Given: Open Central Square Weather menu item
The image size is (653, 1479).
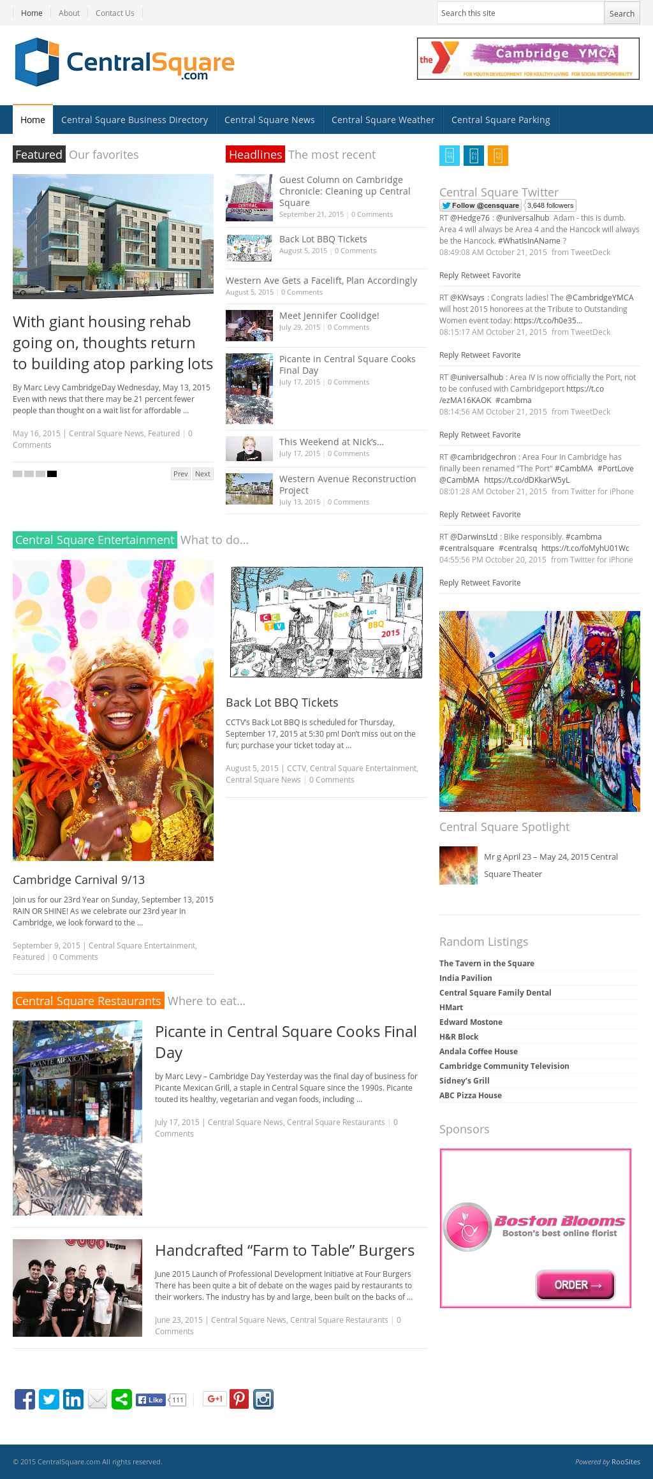Looking at the screenshot, I should coord(383,120).
